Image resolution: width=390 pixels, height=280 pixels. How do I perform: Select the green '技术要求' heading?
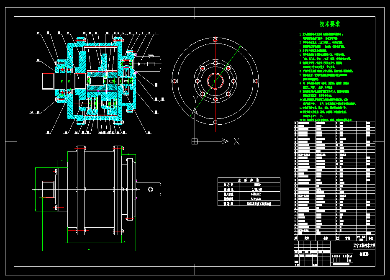click(330, 24)
